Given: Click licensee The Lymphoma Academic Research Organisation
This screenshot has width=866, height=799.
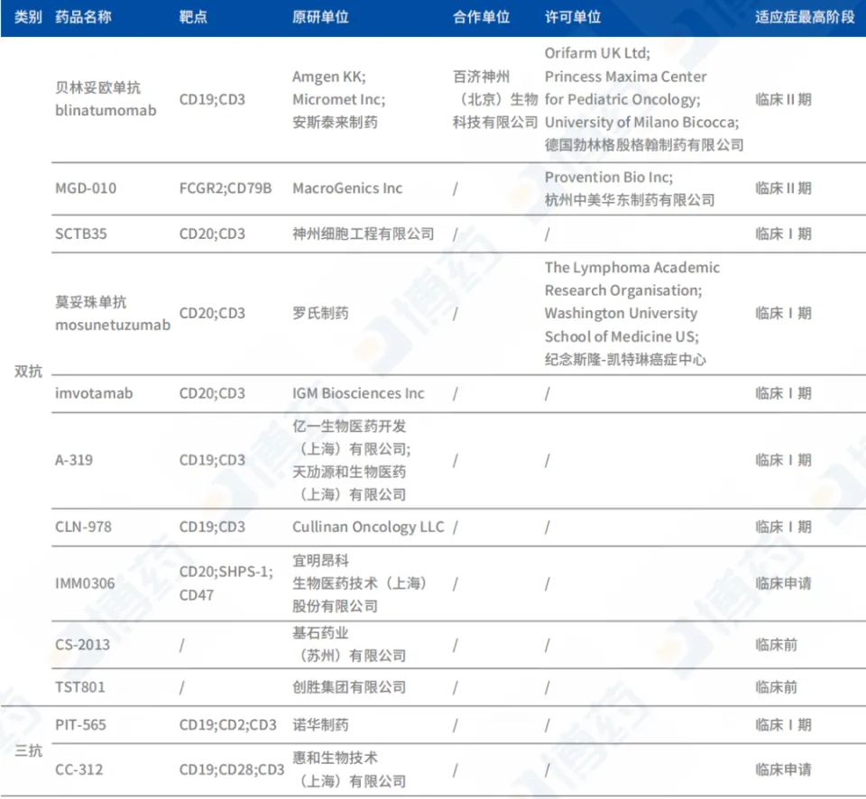Looking at the screenshot, I should (x=632, y=279).
